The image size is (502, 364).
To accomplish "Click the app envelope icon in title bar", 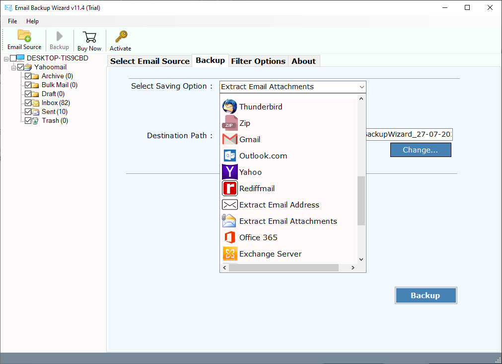I will pyautogui.click(x=8, y=7).
